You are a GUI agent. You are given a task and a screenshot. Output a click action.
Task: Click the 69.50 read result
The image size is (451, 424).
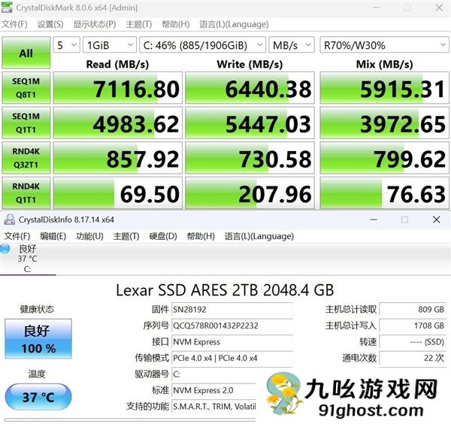point(118,192)
